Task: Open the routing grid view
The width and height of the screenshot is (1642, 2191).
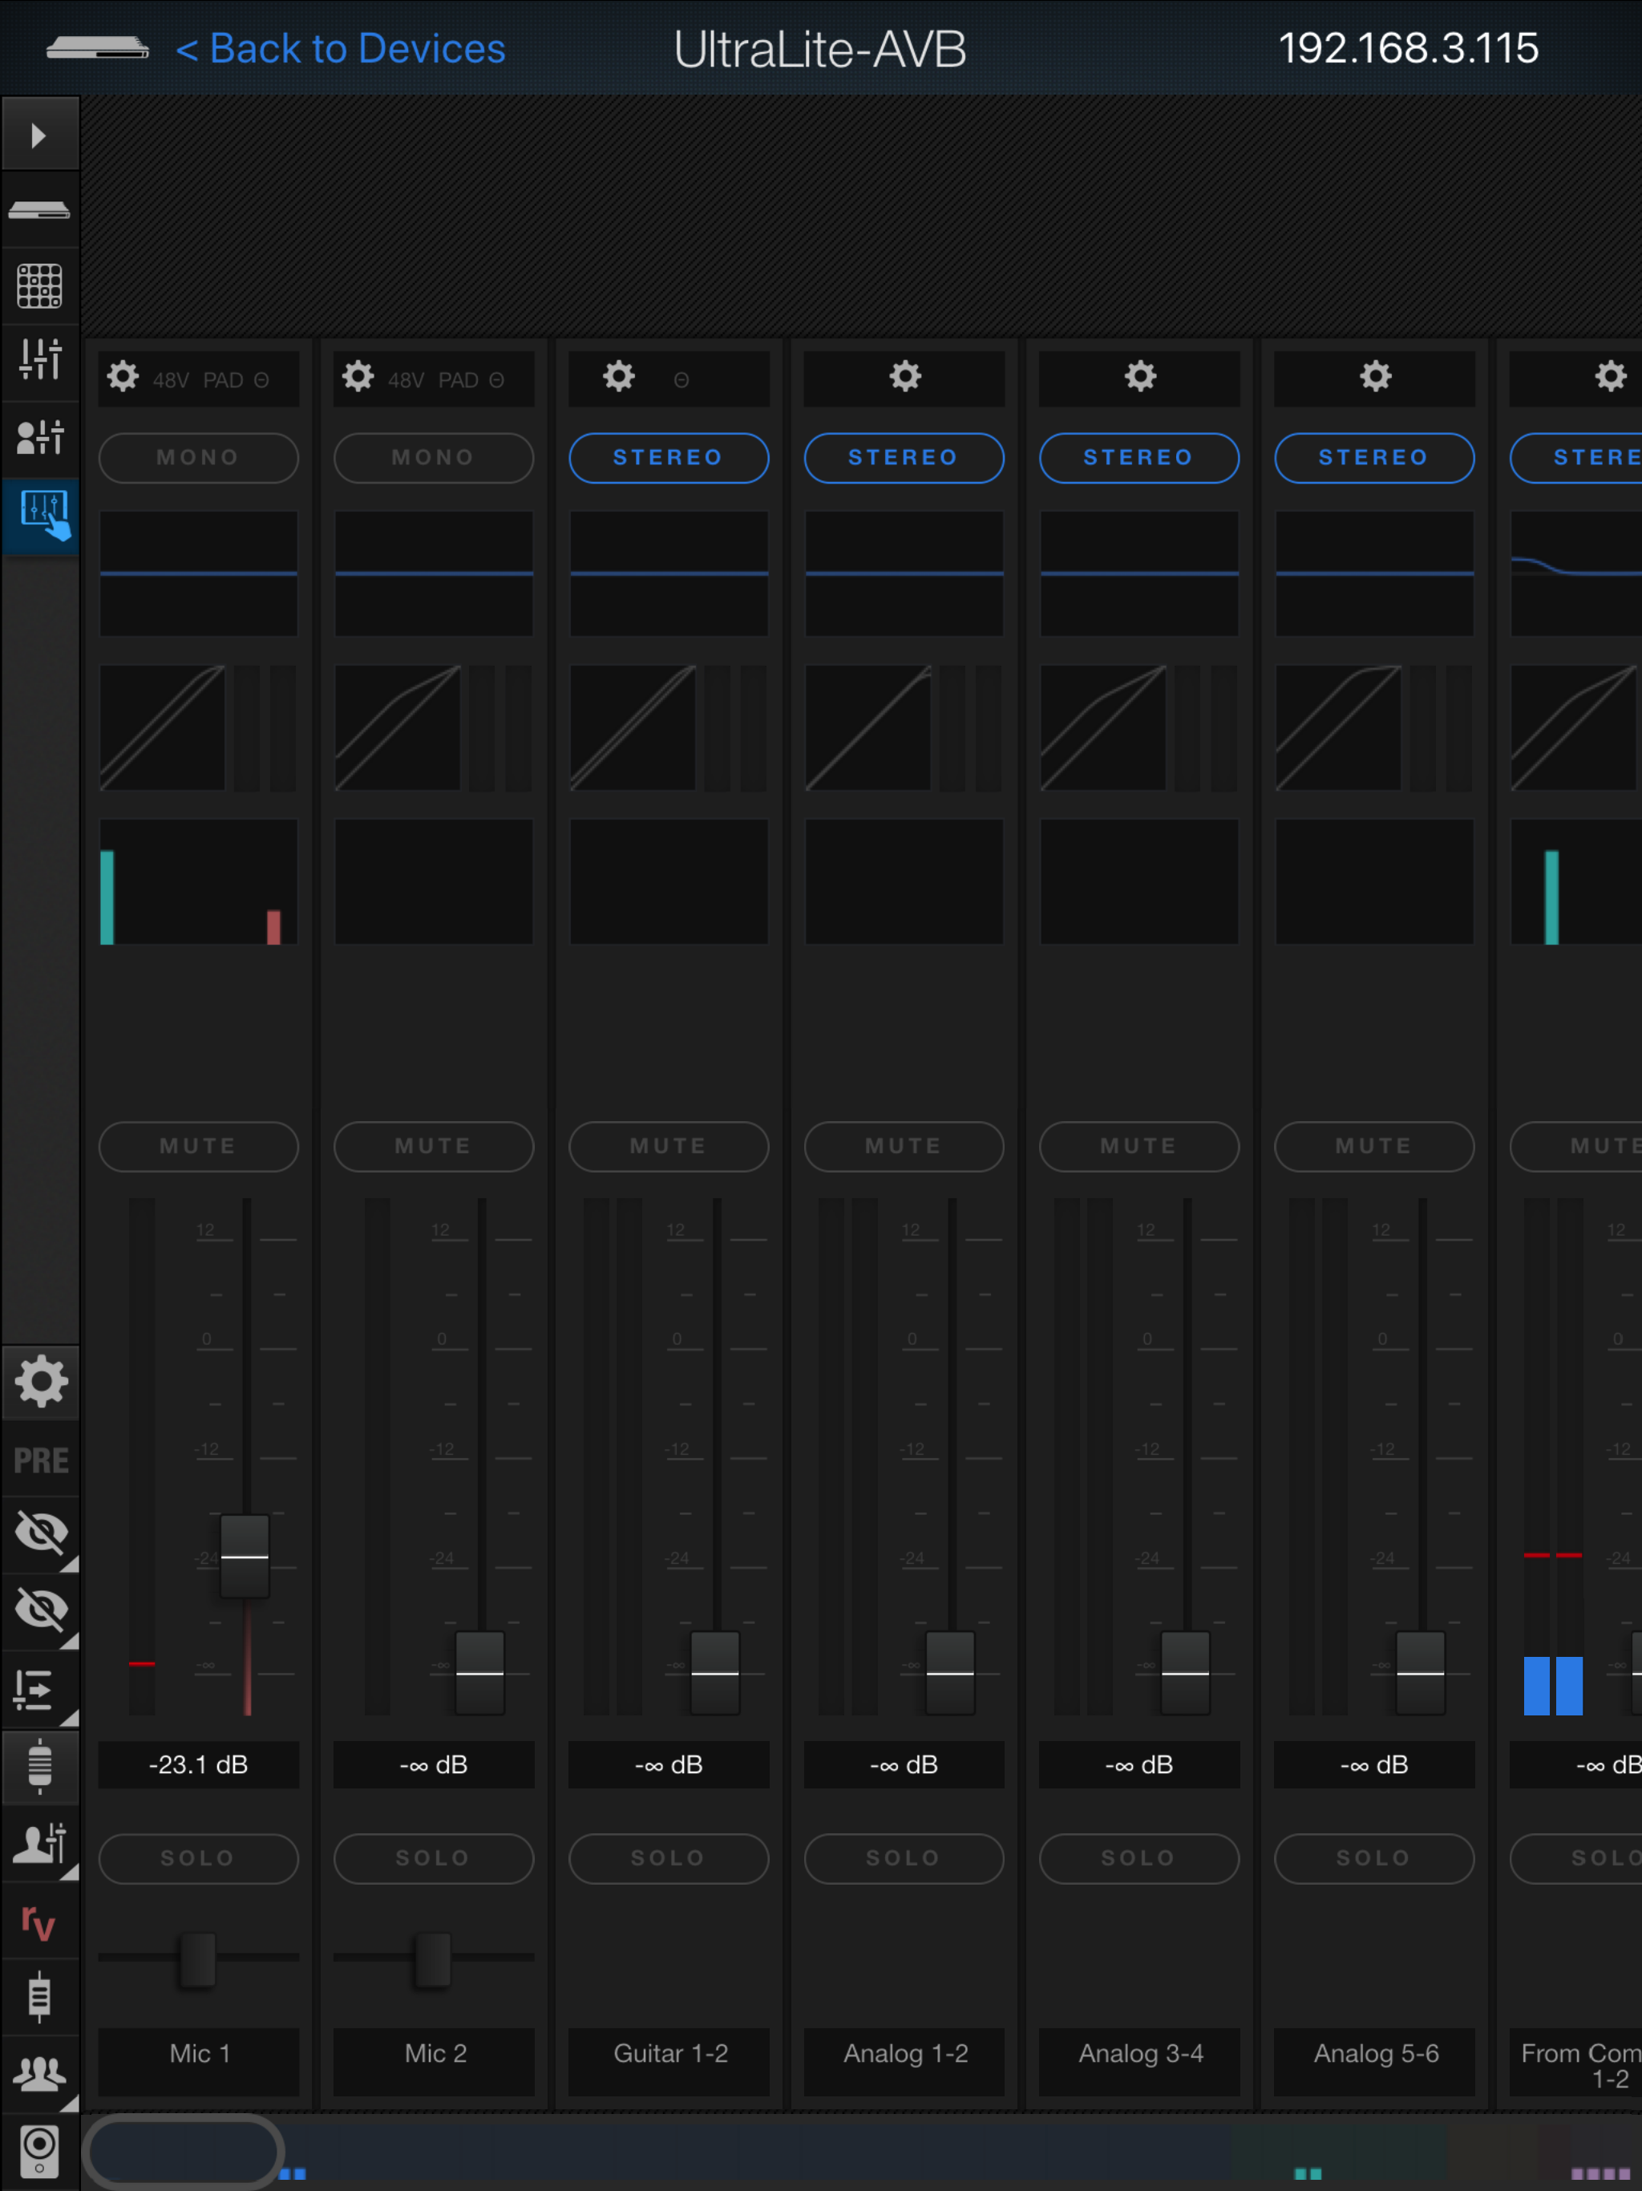Action: pos(39,286)
